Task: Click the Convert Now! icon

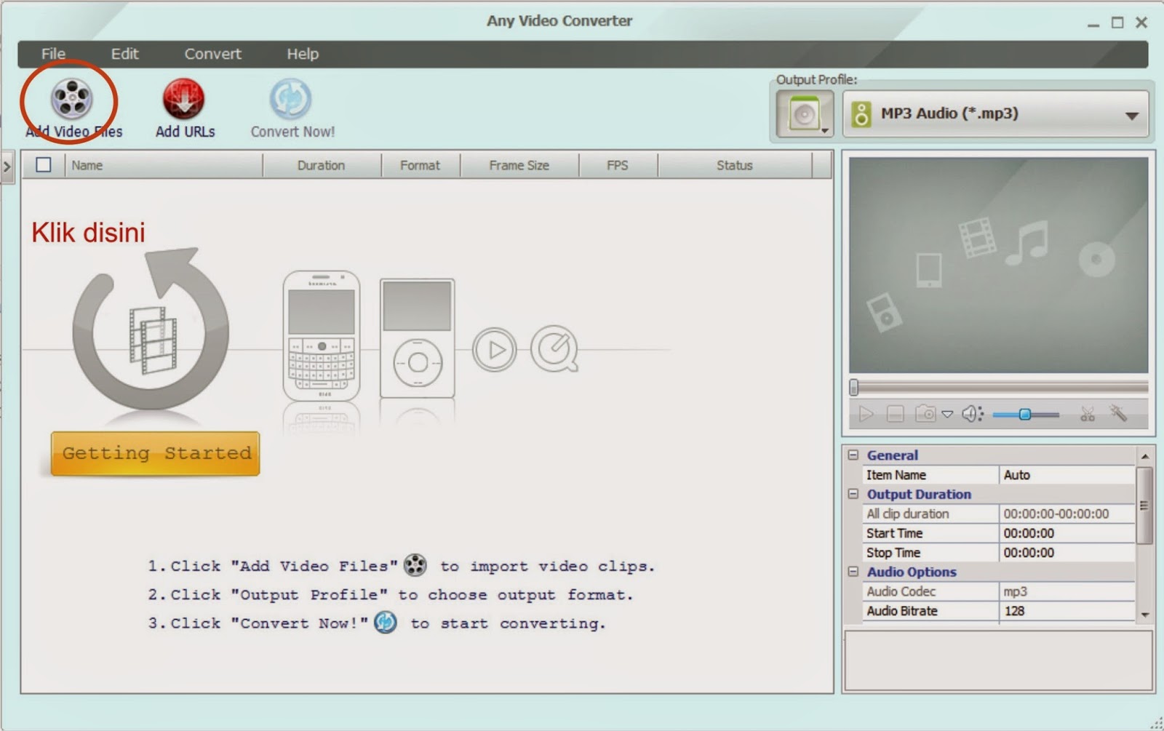Action: click(290, 100)
